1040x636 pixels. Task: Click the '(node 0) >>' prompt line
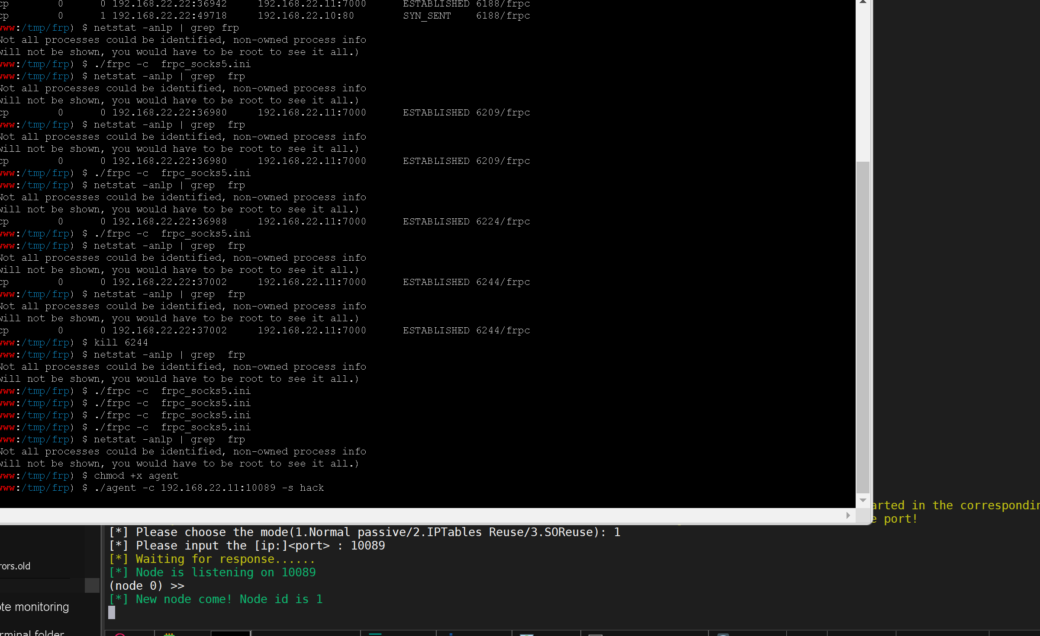[147, 586]
